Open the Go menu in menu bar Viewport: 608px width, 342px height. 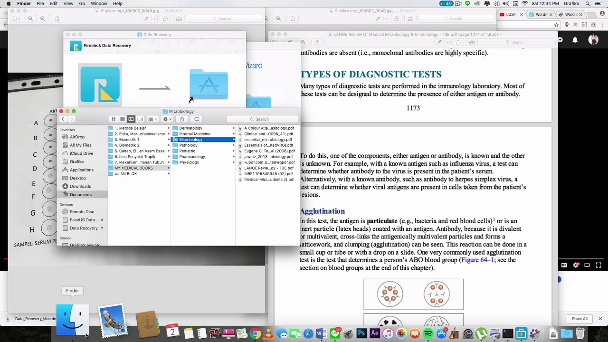(82, 3)
